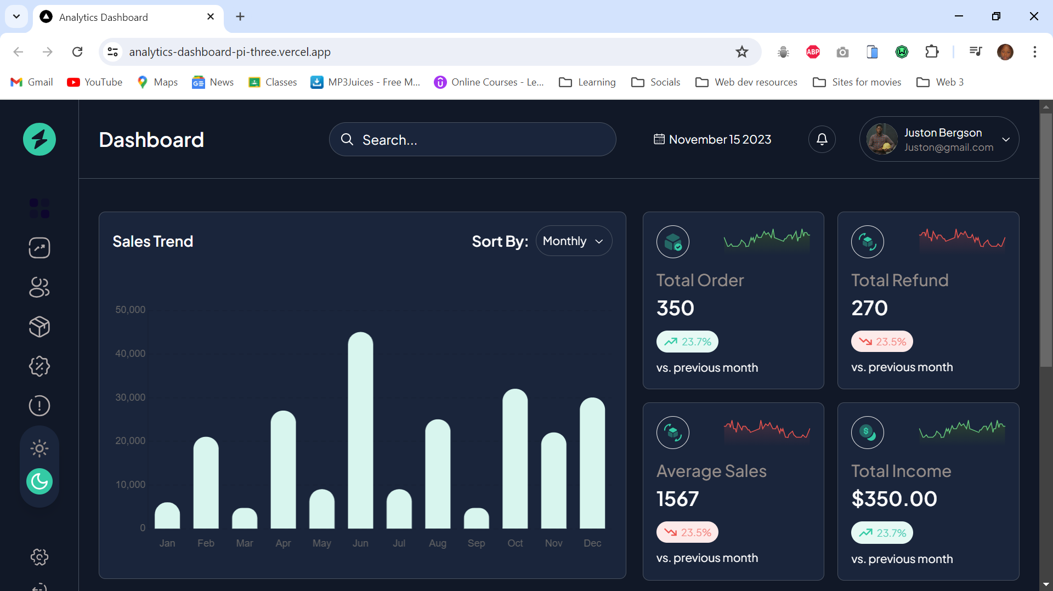Viewport: 1053px width, 591px height.
Task: Click the November 15 2023 date text
Action: pos(720,139)
